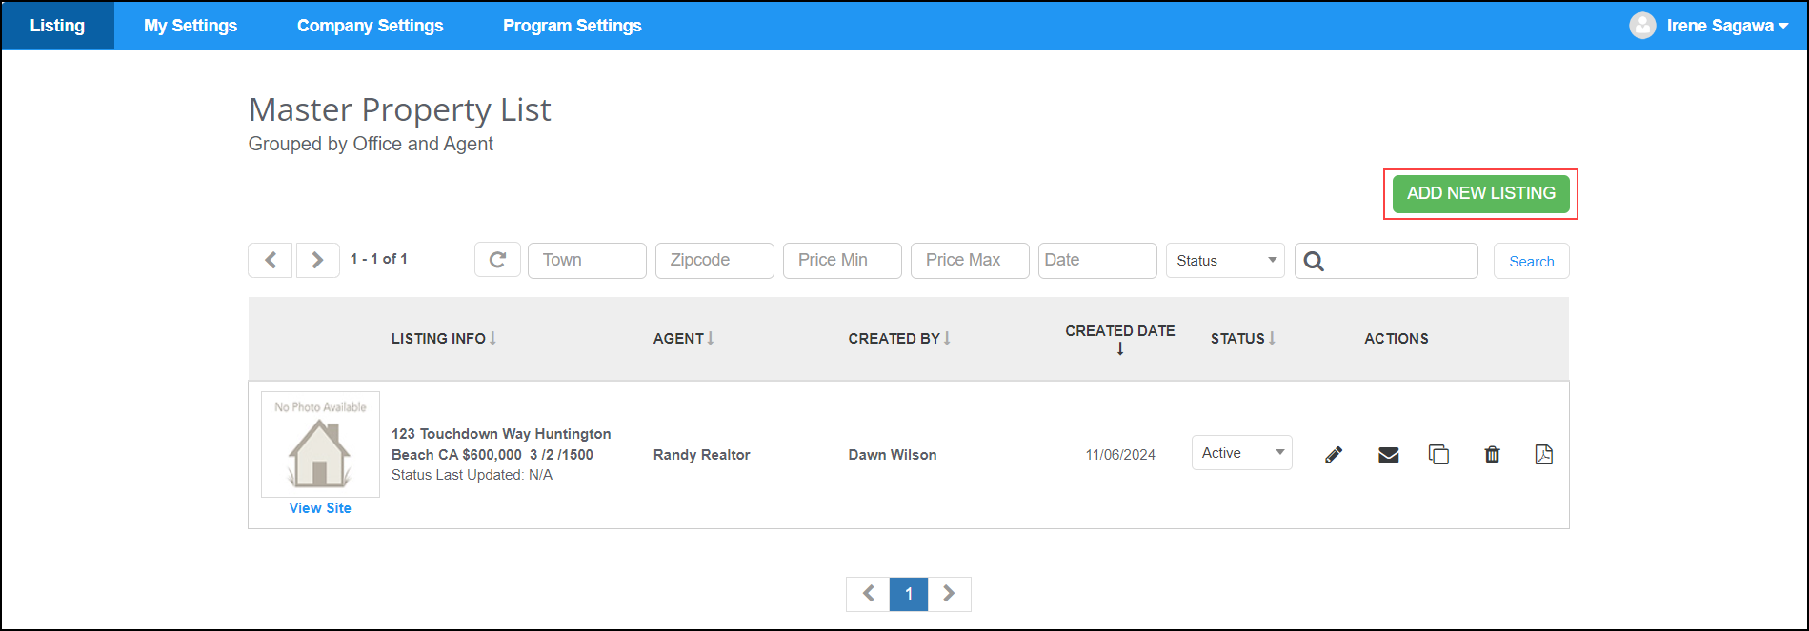Click the trash delete listing icon

coord(1492,455)
